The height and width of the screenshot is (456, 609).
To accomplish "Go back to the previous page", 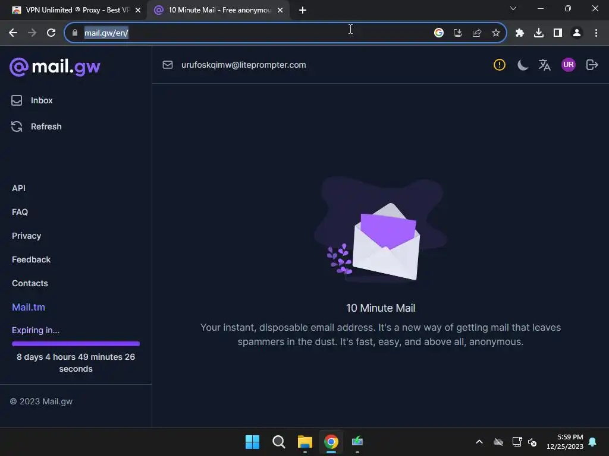I will pos(13,33).
